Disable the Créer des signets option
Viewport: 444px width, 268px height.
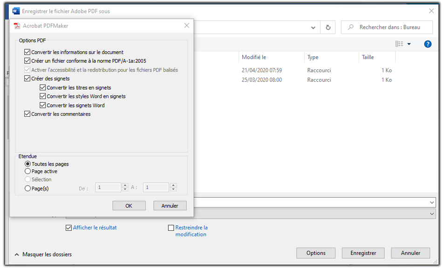pyautogui.click(x=27, y=79)
